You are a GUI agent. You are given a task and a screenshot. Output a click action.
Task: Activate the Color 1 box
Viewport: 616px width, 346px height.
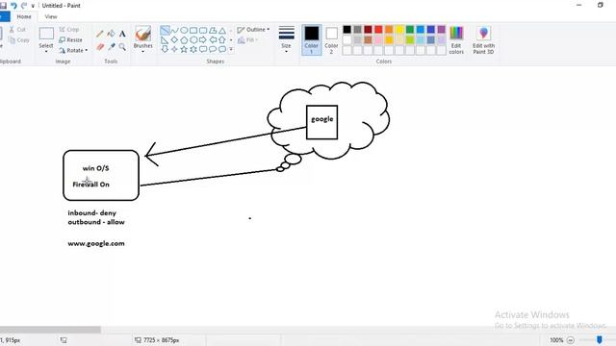click(x=312, y=39)
